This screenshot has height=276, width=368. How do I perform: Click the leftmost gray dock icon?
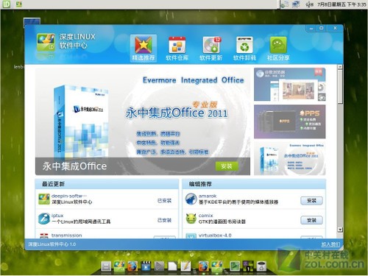coord(106,266)
